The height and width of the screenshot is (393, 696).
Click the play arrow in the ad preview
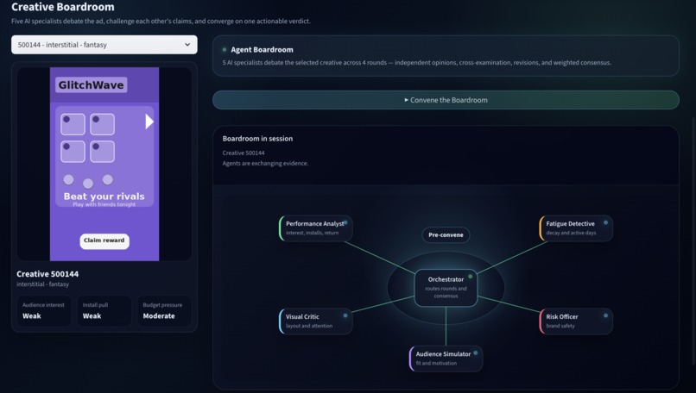coord(149,122)
